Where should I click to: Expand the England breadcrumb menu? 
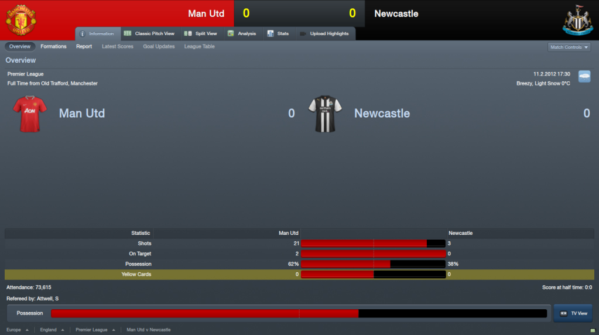coord(52,330)
